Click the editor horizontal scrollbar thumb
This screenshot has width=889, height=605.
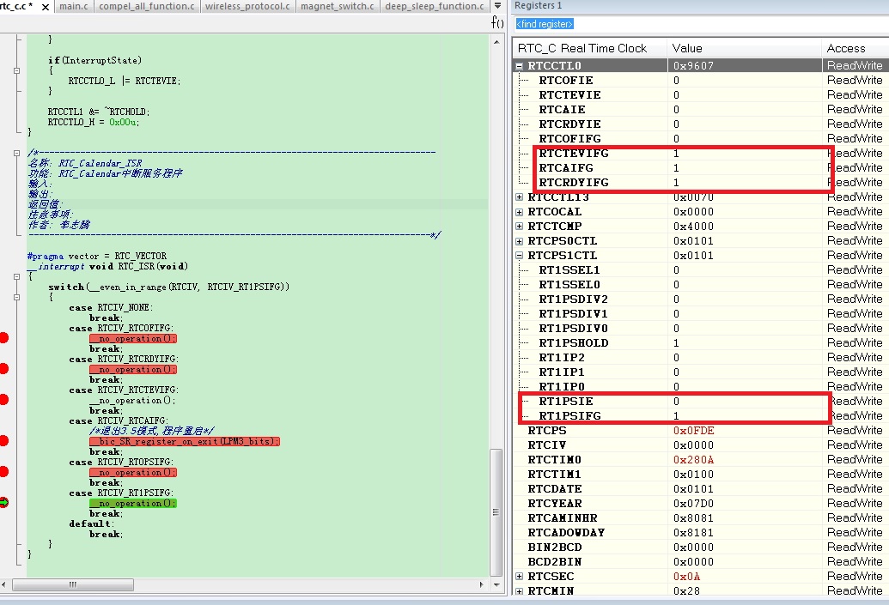(x=72, y=584)
